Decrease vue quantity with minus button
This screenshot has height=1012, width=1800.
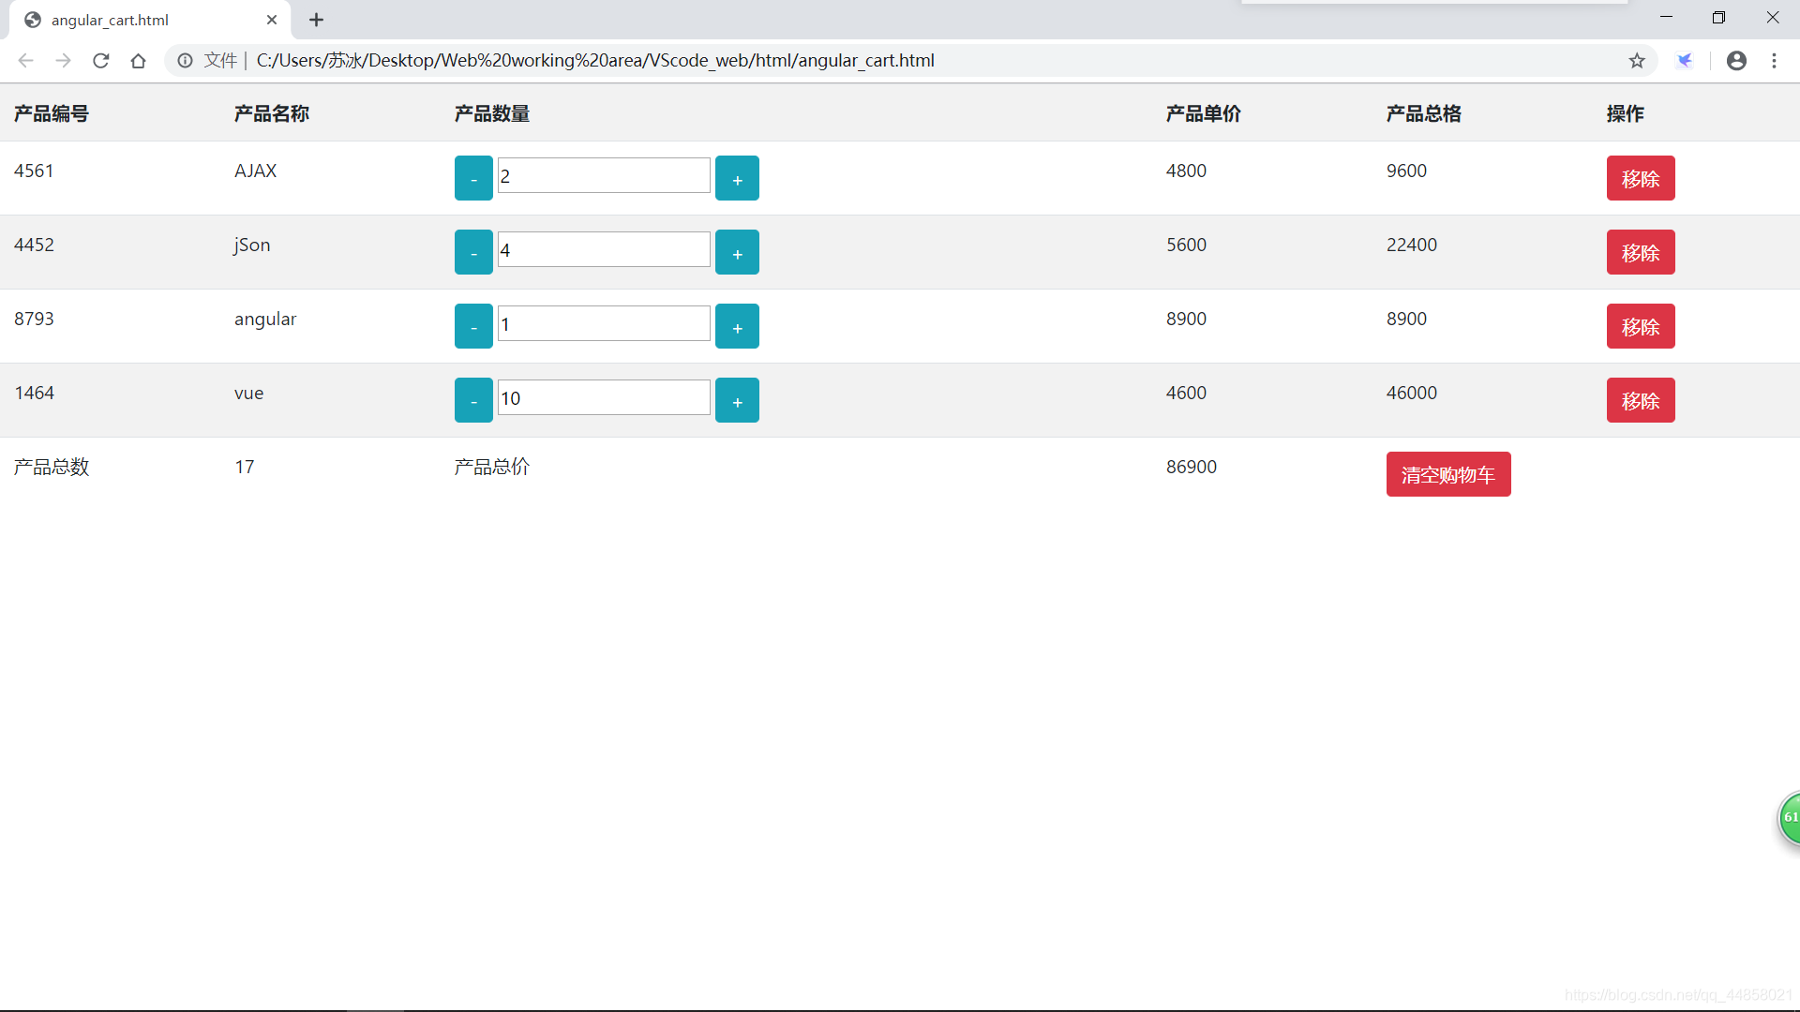[473, 400]
